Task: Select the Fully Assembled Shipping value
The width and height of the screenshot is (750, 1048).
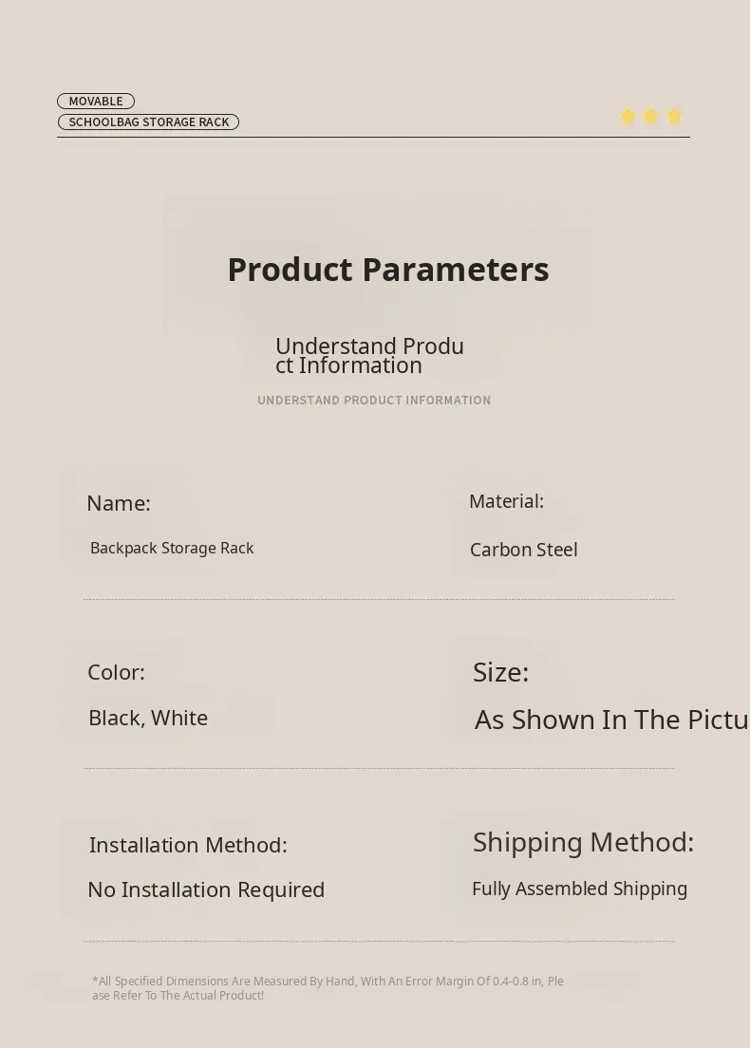Action: [579, 889]
